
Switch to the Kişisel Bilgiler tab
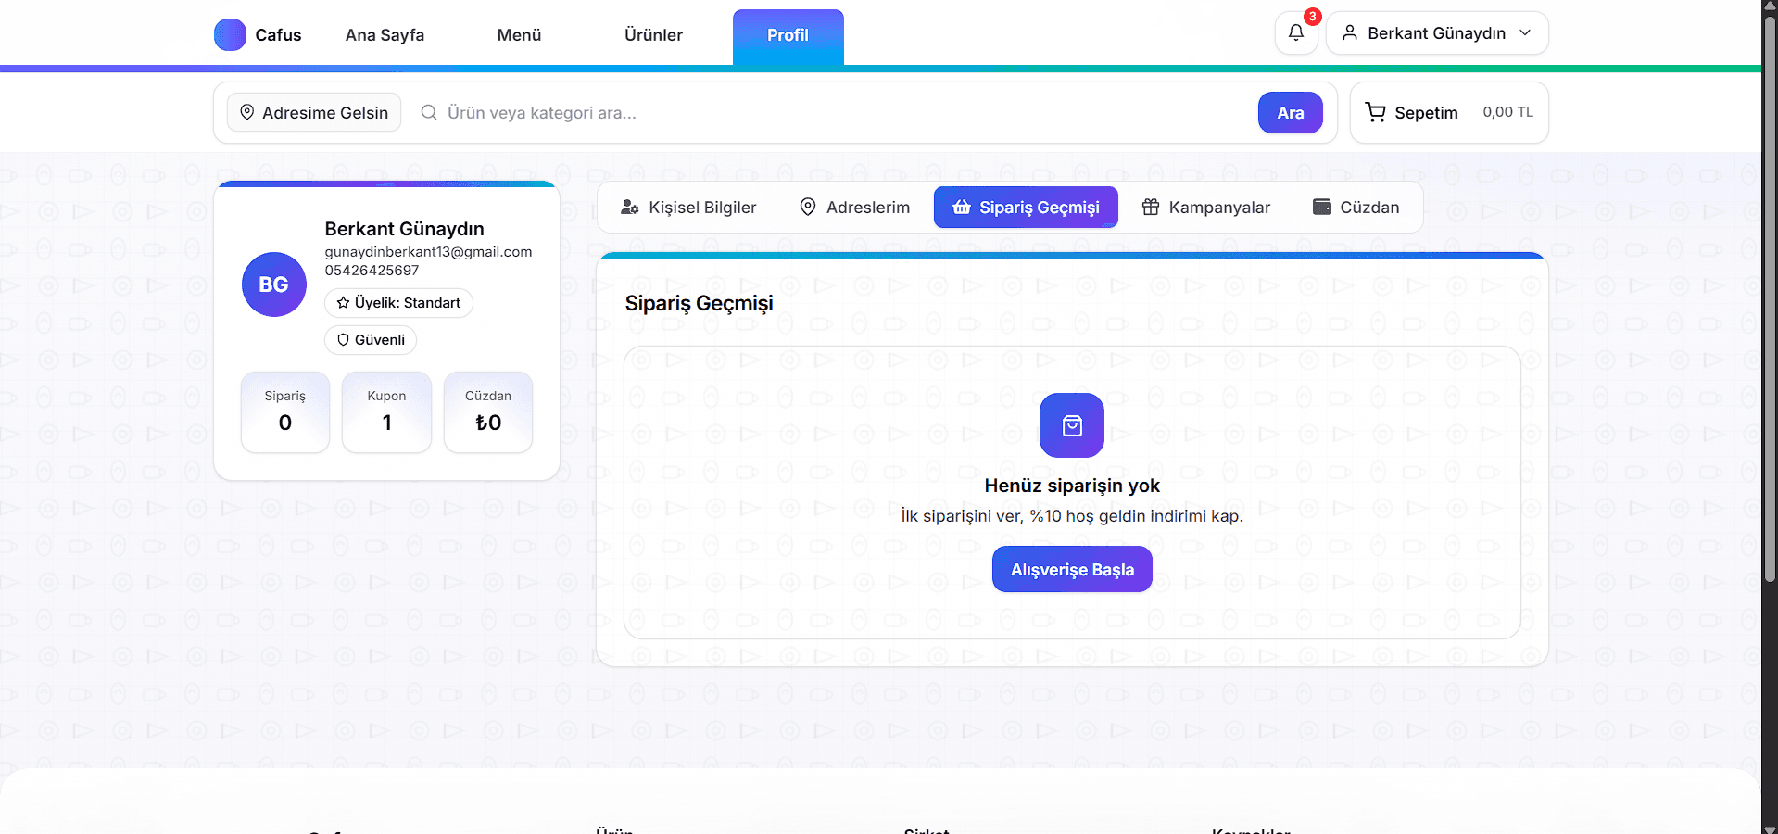[x=688, y=208]
